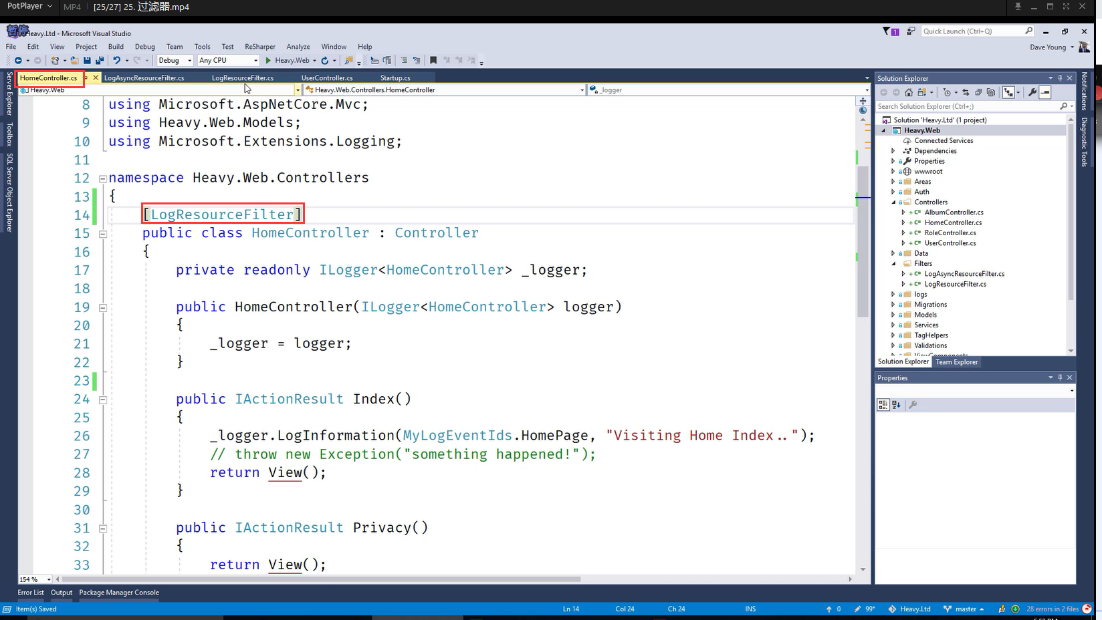Click the green download icon in status bar
Viewport: 1102px width, 620px height.
pyautogui.click(x=1015, y=609)
